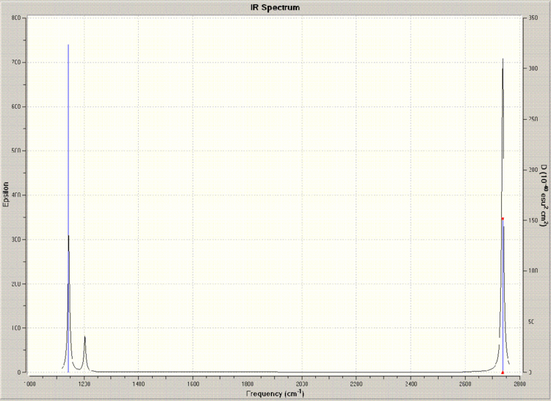Click the D (10^-40 esu2 cm2) axis label

coord(544,195)
